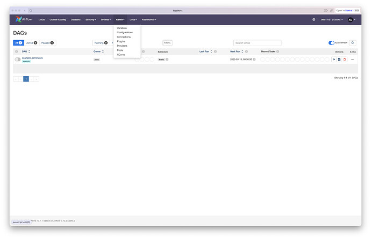Click the info icon beside Recent Tasks header

coord(277,51)
